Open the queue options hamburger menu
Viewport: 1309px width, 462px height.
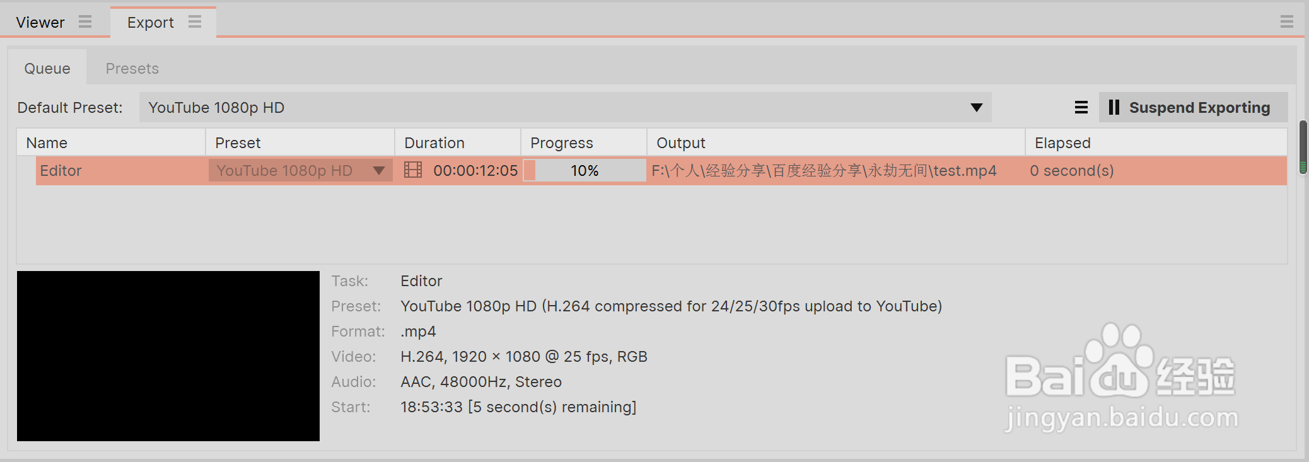pyautogui.click(x=1081, y=108)
